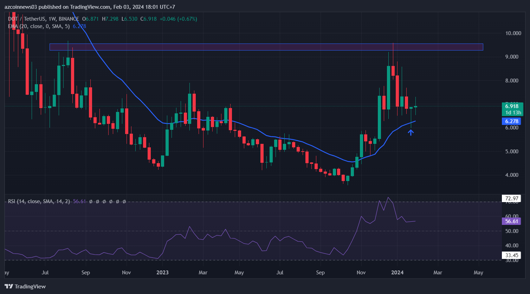Click the 2024 label on the time axis

pos(397,272)
